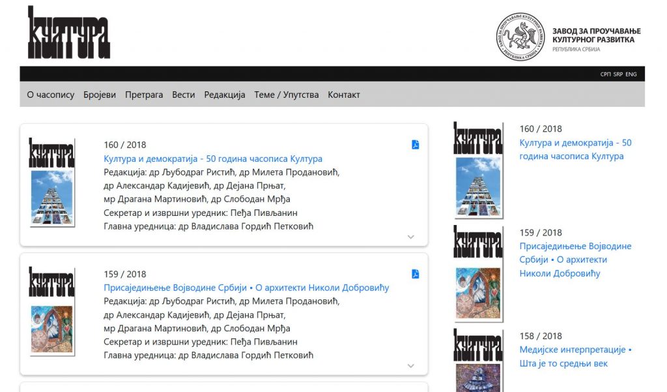667x392 pixels.
Task: Switch language to Latin SRP
Action: point(617,74)
